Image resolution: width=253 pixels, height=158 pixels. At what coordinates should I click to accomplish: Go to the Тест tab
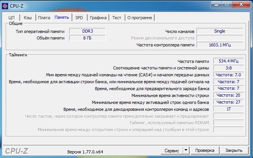click(x=117, y=18)
